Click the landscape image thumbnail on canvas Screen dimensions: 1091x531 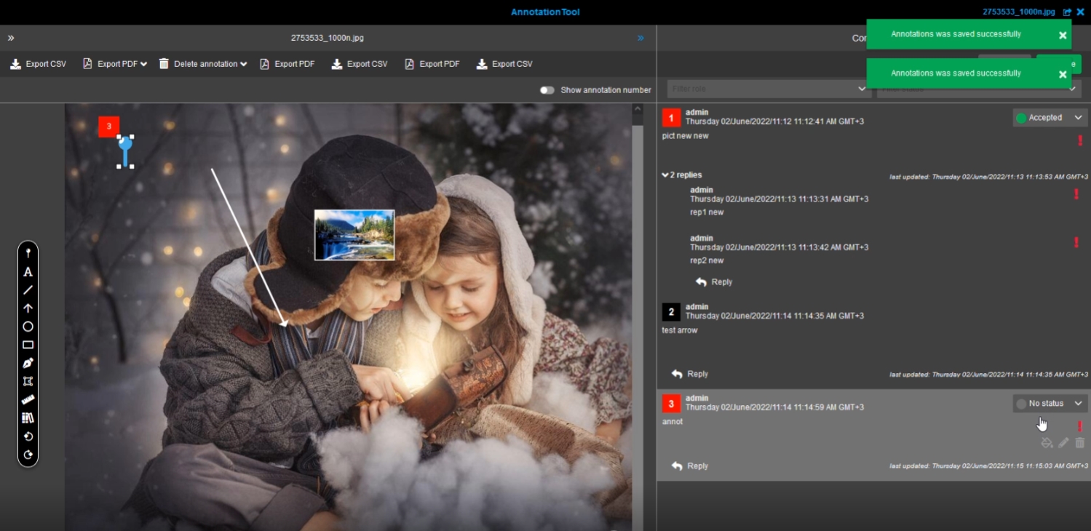354,235
